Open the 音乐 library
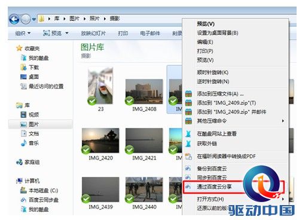Screen dimensions: 299x220 point(30,143)
